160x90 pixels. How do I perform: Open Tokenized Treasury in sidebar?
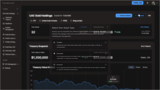click(x=9, y=18)
